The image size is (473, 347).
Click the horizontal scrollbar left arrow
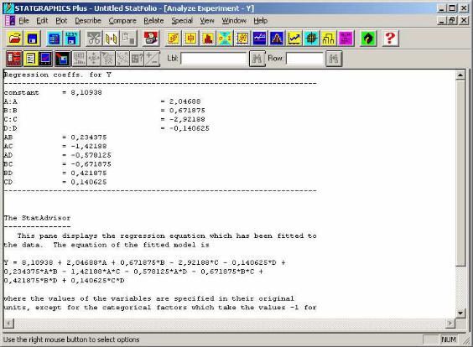point(8,324)
